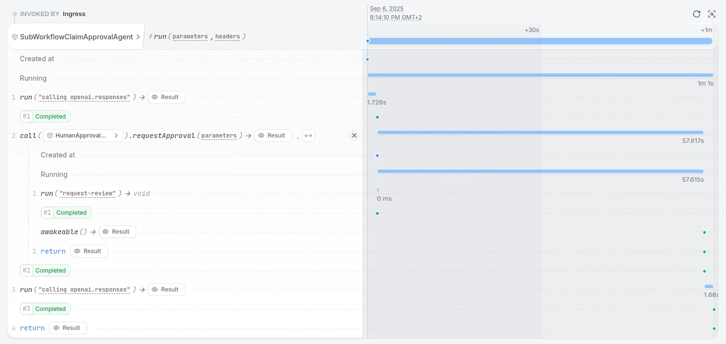Click the "calling openai.responses" name in step 3
Viewport: 726px width, 344px height.
(x=85, y=290)
